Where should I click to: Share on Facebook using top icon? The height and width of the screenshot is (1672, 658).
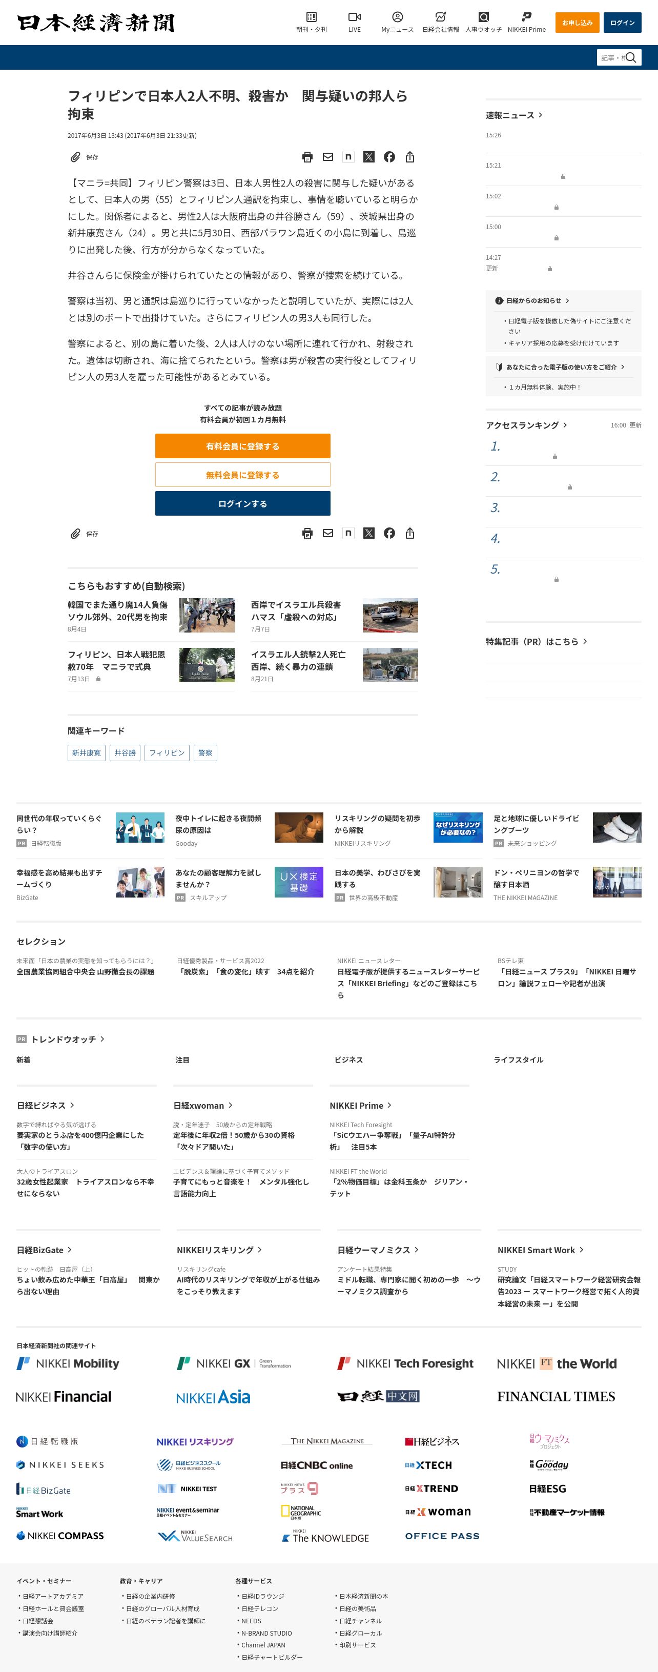(389, 157)
